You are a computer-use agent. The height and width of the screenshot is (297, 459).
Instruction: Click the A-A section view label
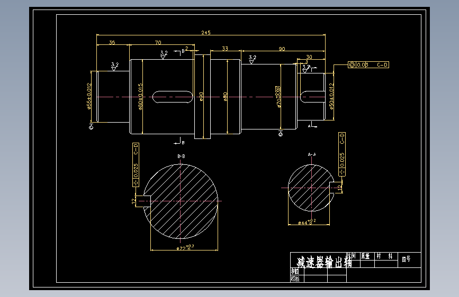[x=312, y=154]
